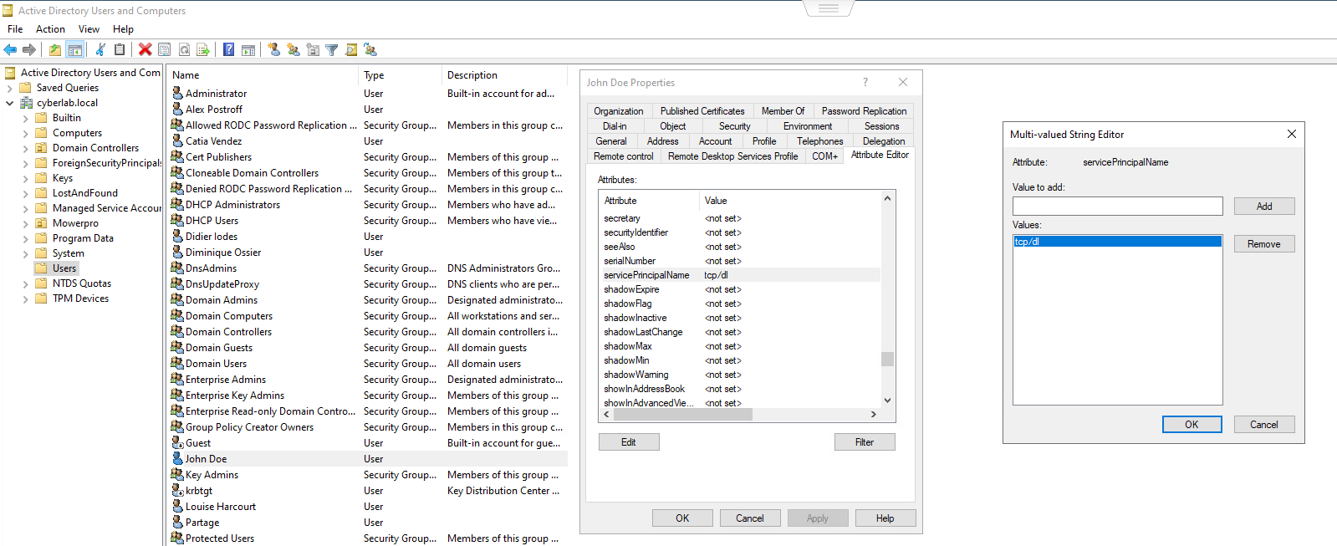The width and height of the screenshot is (1337, 546).
Task: Click the Filter funnel toolbar icon
Action: pos(332,50)
